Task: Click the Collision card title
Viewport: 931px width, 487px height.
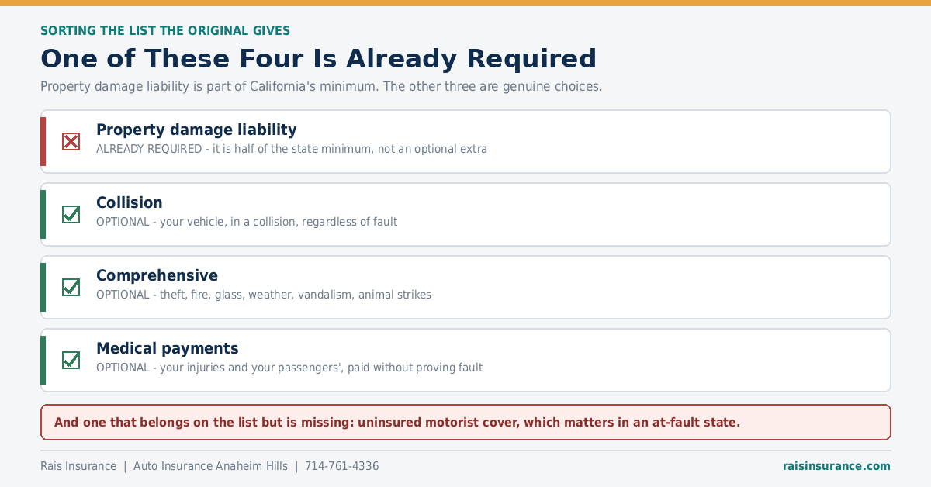Action: click(x=130, y=202)
